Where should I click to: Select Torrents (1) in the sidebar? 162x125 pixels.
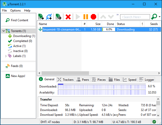point(18,31)
